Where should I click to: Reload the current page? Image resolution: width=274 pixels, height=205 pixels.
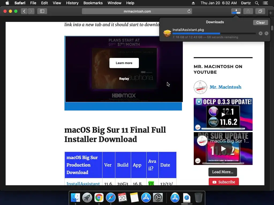coord(189,11)
